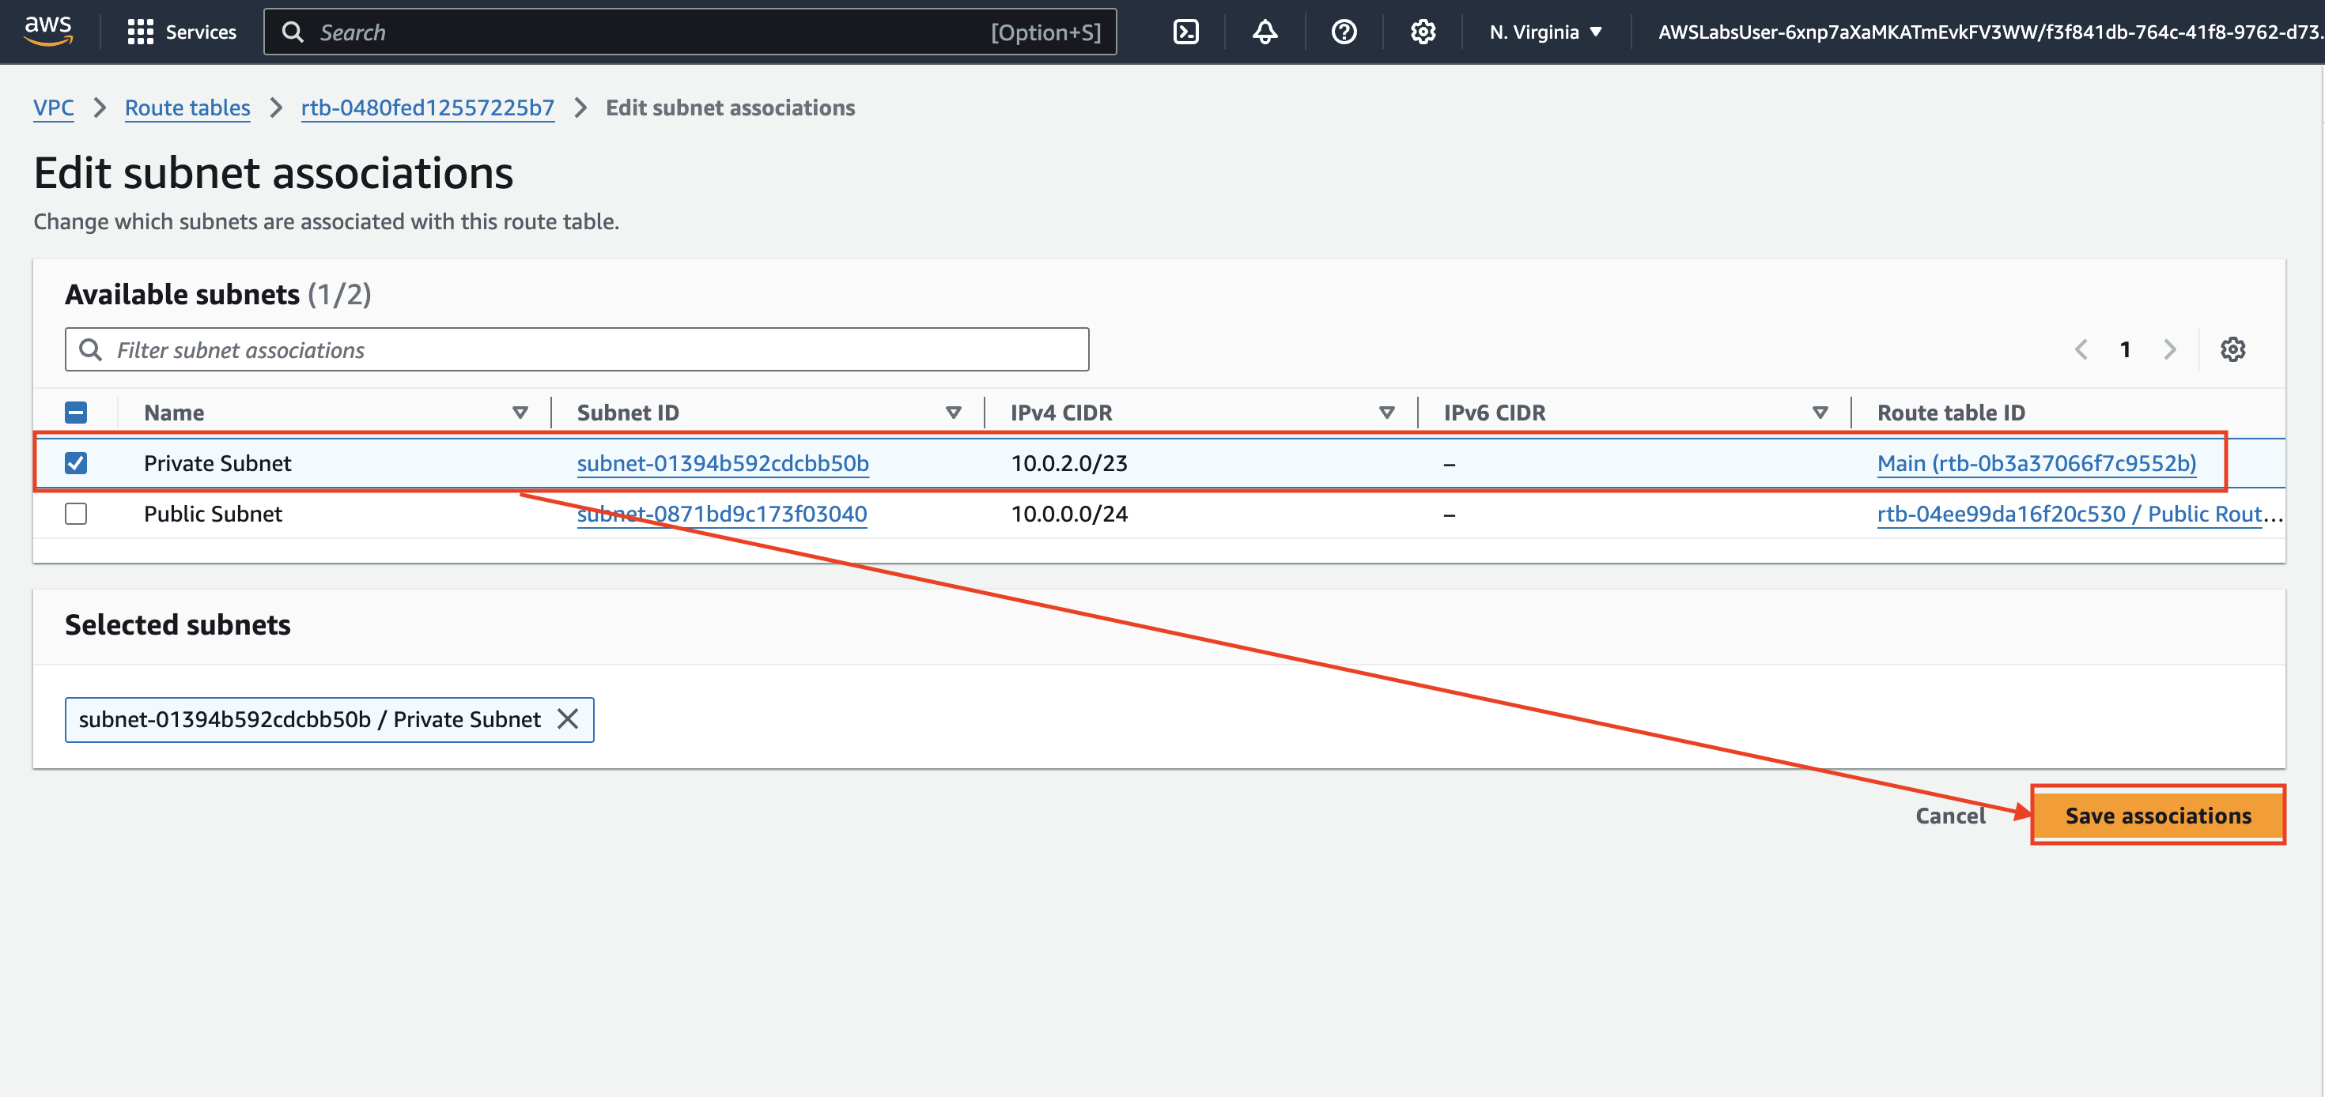Open the Services menu
Image resolution: width=2325 pixels, height=1097 pixels.
(183, 32)
